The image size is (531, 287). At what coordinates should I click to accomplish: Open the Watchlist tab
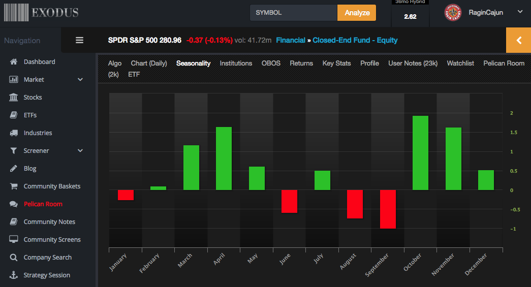460,63
